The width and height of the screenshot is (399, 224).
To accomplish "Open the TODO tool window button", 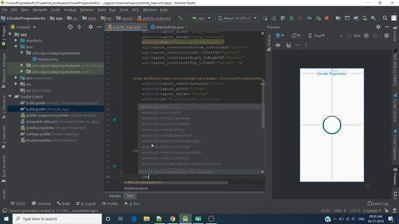I will [x=18, y=203].
